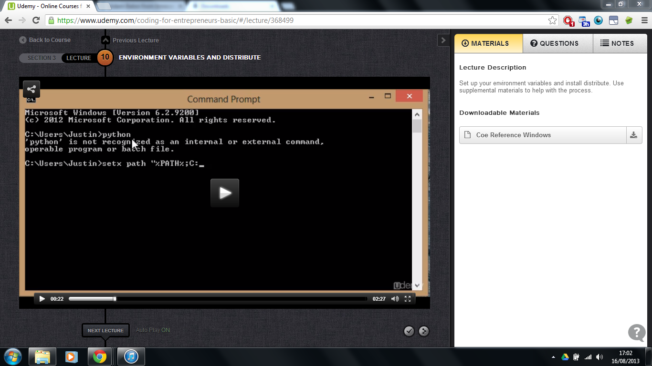The image size is (652, 366).
Task: Click the system volume tray icon
Action: coord(599,357)
